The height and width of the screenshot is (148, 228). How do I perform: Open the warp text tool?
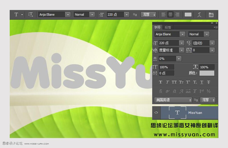(199, 15)
